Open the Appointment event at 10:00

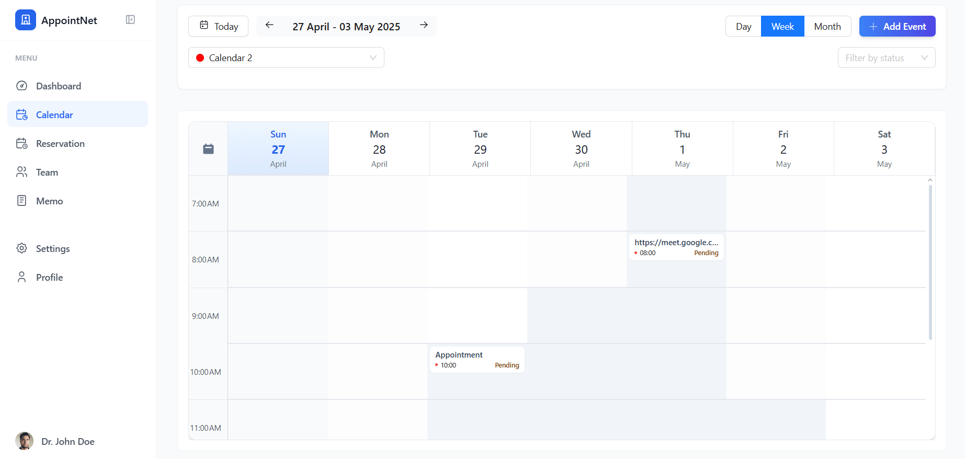476,360
